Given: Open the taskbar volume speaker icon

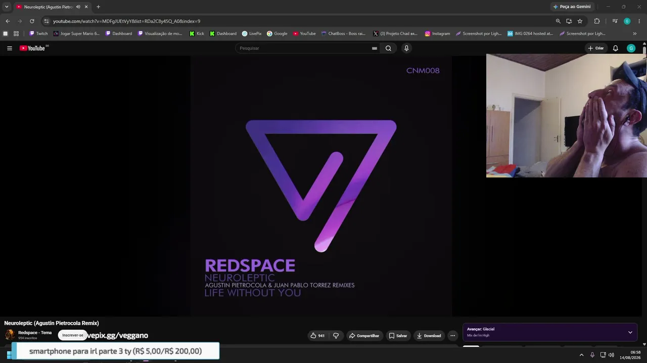Looking at the screenshot, I should click(x=611, y=355).
